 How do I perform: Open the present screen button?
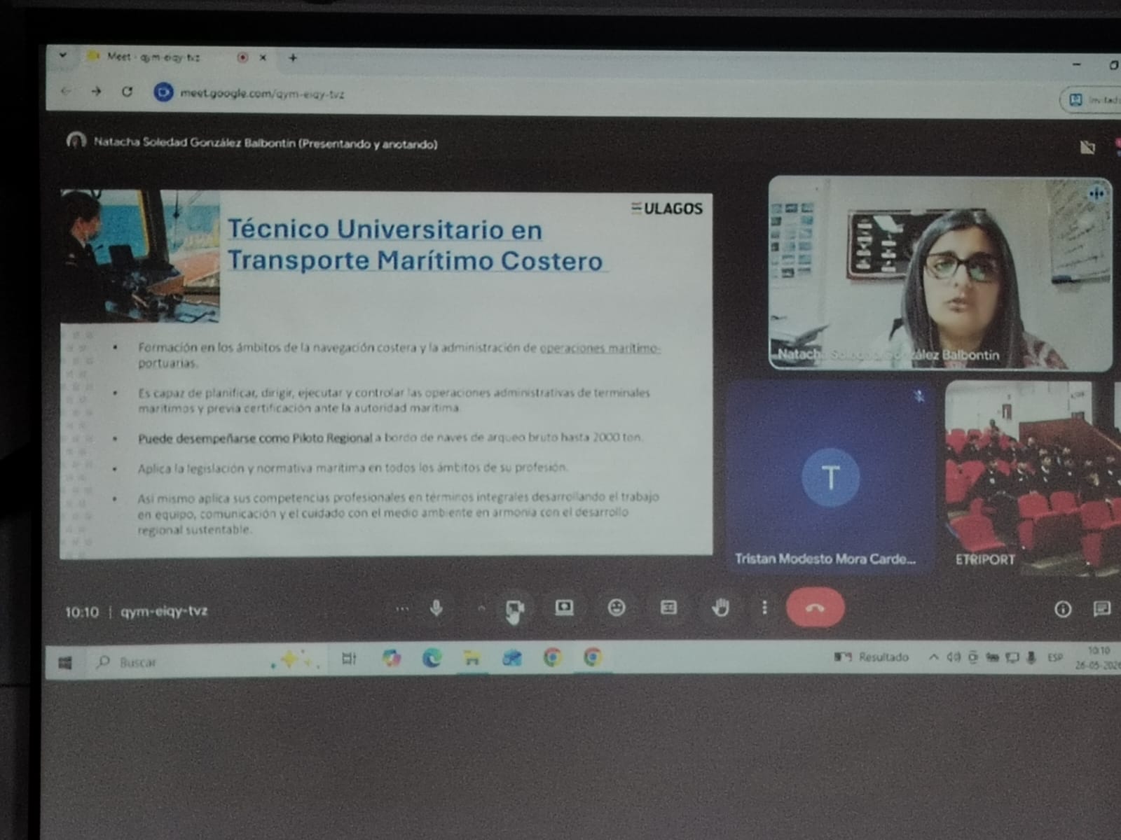(564, 608)
